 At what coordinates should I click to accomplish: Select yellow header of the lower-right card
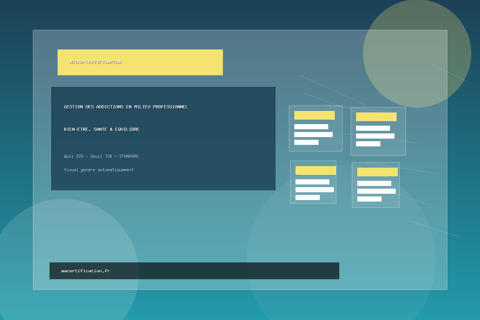[377, 172]
